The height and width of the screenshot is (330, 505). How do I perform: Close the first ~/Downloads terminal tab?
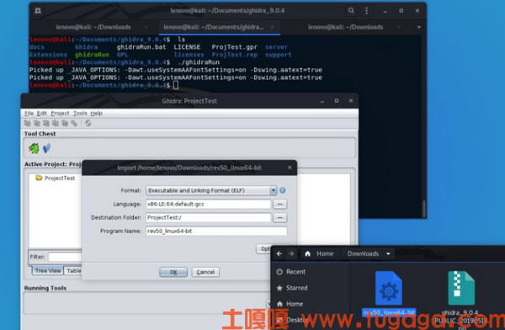click(146, 27)
